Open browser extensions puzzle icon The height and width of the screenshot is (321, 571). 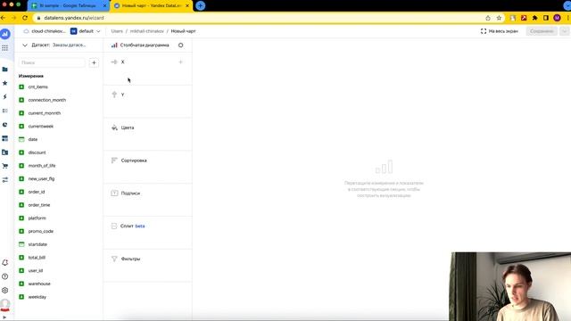point(534,18)
